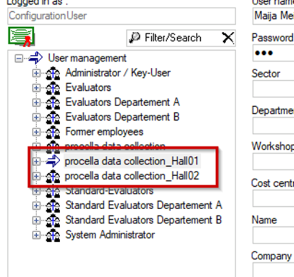Image resolution: width=294 pixels, height=277 pixels.
Task: Click the magnifier icon in Filter/Search
Action: (135, 38)
